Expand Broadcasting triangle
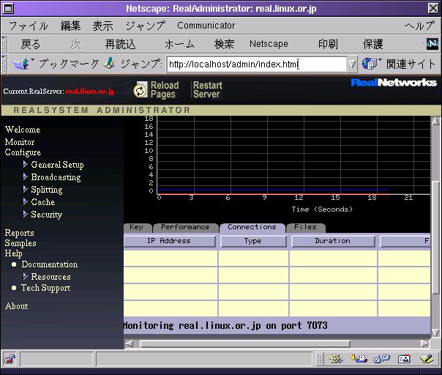The image size is (442, 375). pos(26,177)
